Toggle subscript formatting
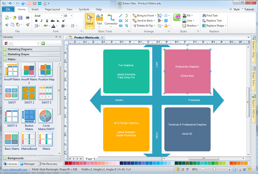This screenshot has width=258, height=174. 58,21
